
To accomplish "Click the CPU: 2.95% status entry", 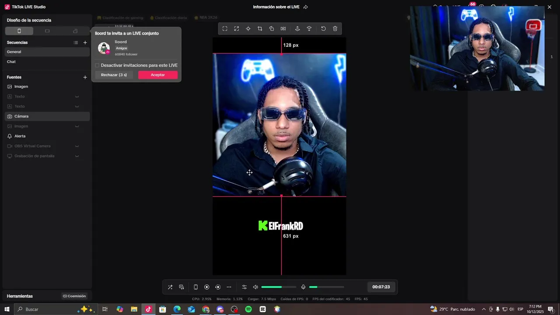I will point(202,299).
